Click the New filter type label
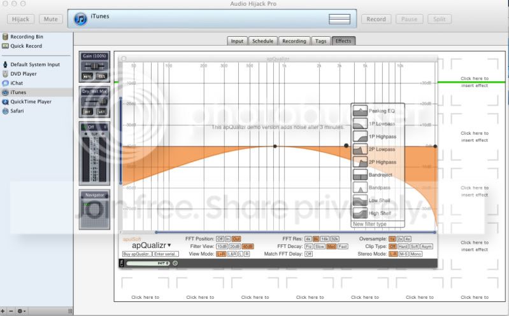509x316 pixels. pos(369,224)
